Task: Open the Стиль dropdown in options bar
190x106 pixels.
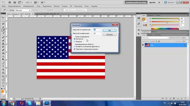Action: point(23,10)
